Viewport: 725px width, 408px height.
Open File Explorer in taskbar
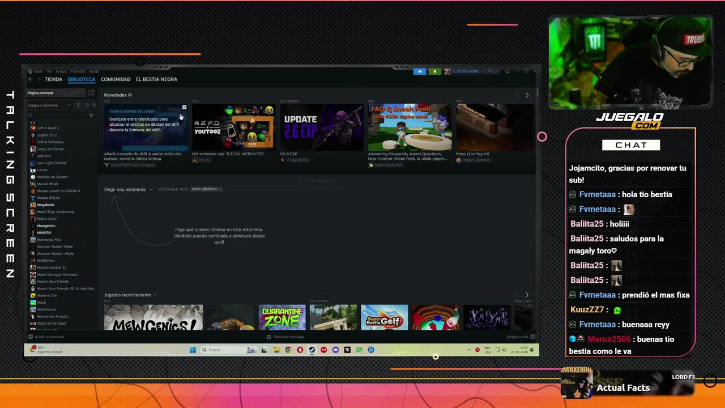(276, 350)
